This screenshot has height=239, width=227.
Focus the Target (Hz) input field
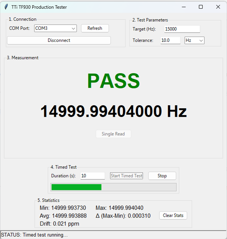tap(182, 29)
